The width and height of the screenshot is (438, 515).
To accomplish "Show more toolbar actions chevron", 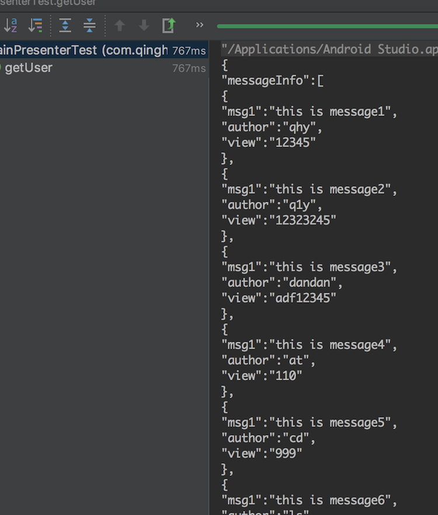I will click(200, 25).
